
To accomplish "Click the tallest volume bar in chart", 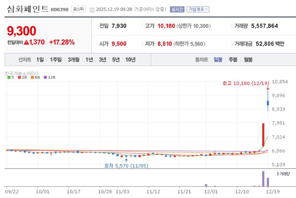I will click(263, 179).
